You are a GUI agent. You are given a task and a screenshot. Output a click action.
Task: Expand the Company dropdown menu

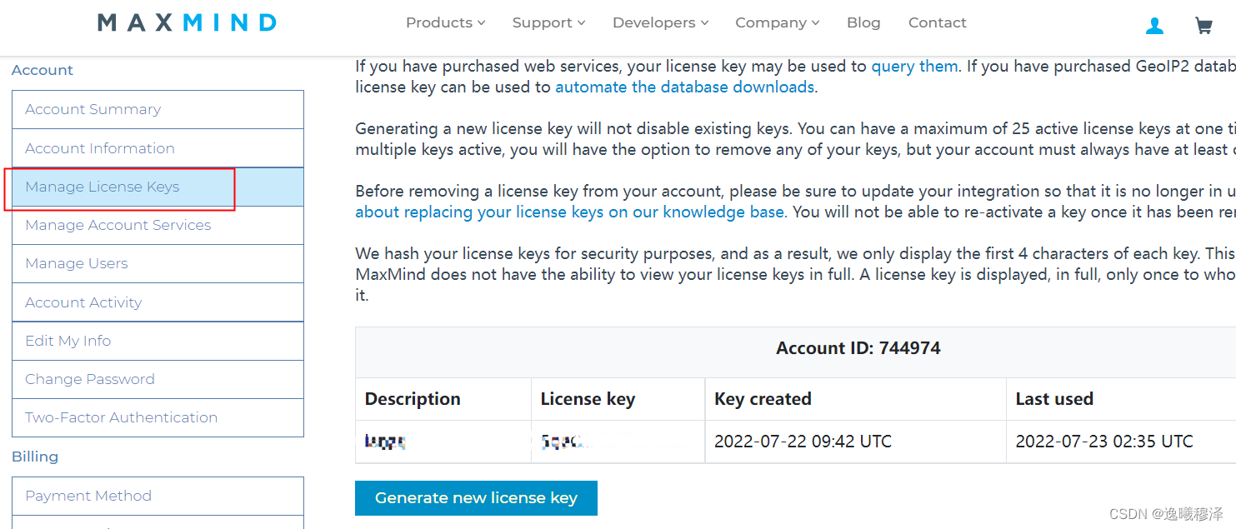coord(777,22)
